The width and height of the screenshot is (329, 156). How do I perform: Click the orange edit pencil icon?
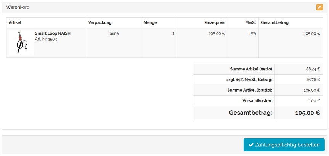319,7
